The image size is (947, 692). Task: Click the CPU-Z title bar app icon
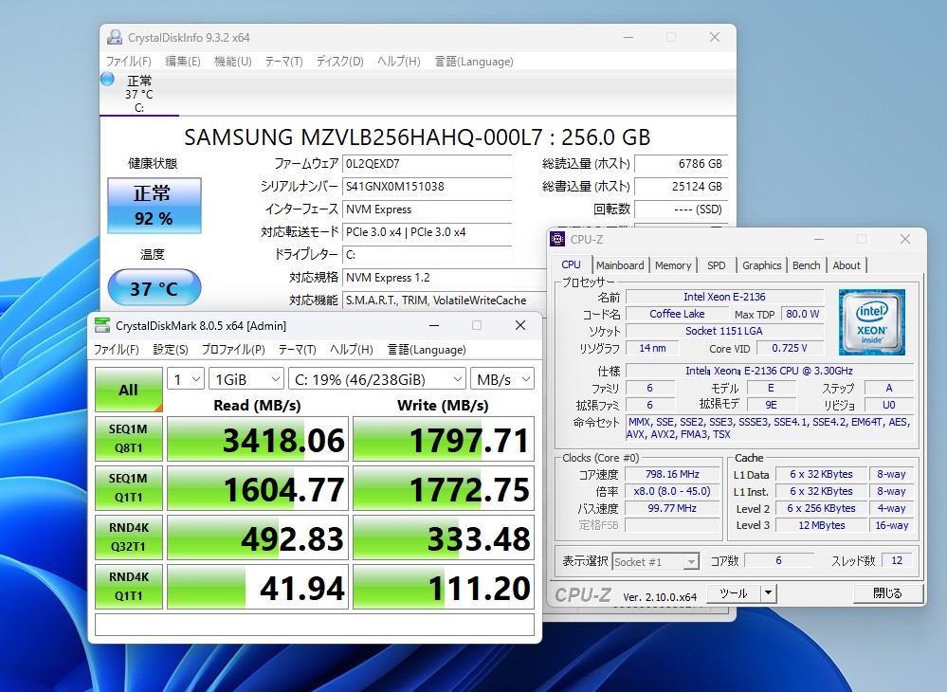[557, 239]
